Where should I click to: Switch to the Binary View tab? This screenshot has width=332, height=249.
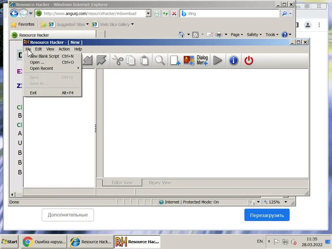click(160, 182)
